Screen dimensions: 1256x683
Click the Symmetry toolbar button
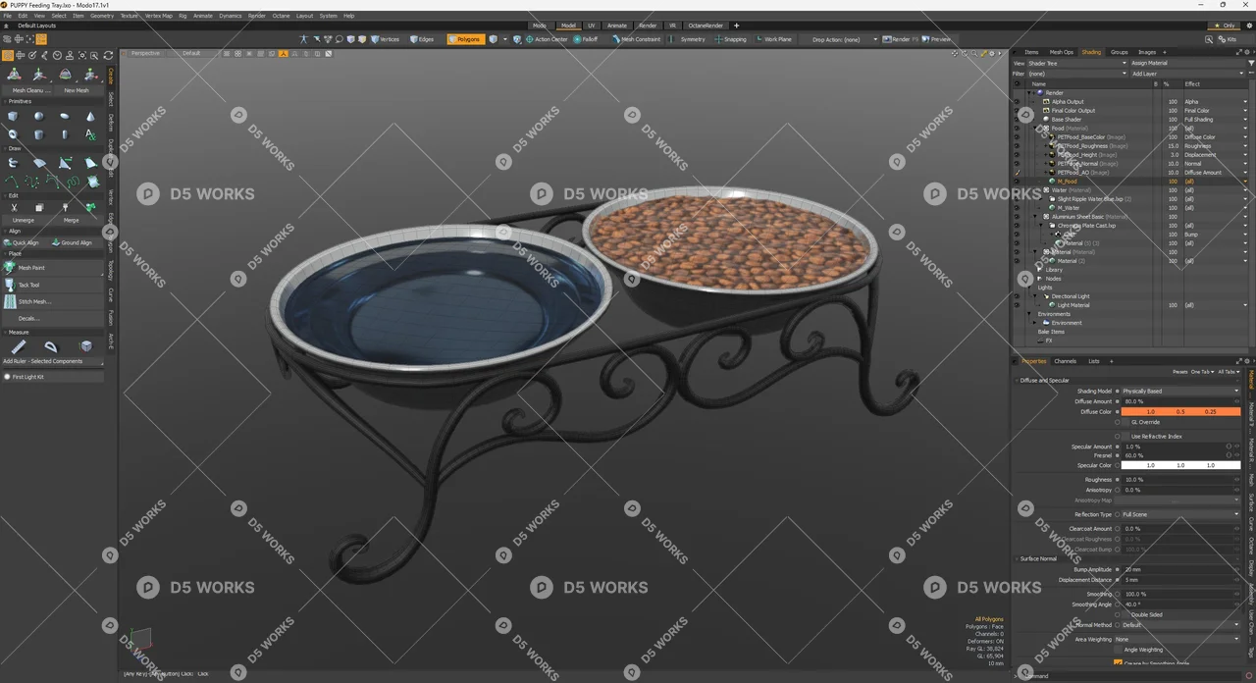pyautogui.click(x=689, y=39)
